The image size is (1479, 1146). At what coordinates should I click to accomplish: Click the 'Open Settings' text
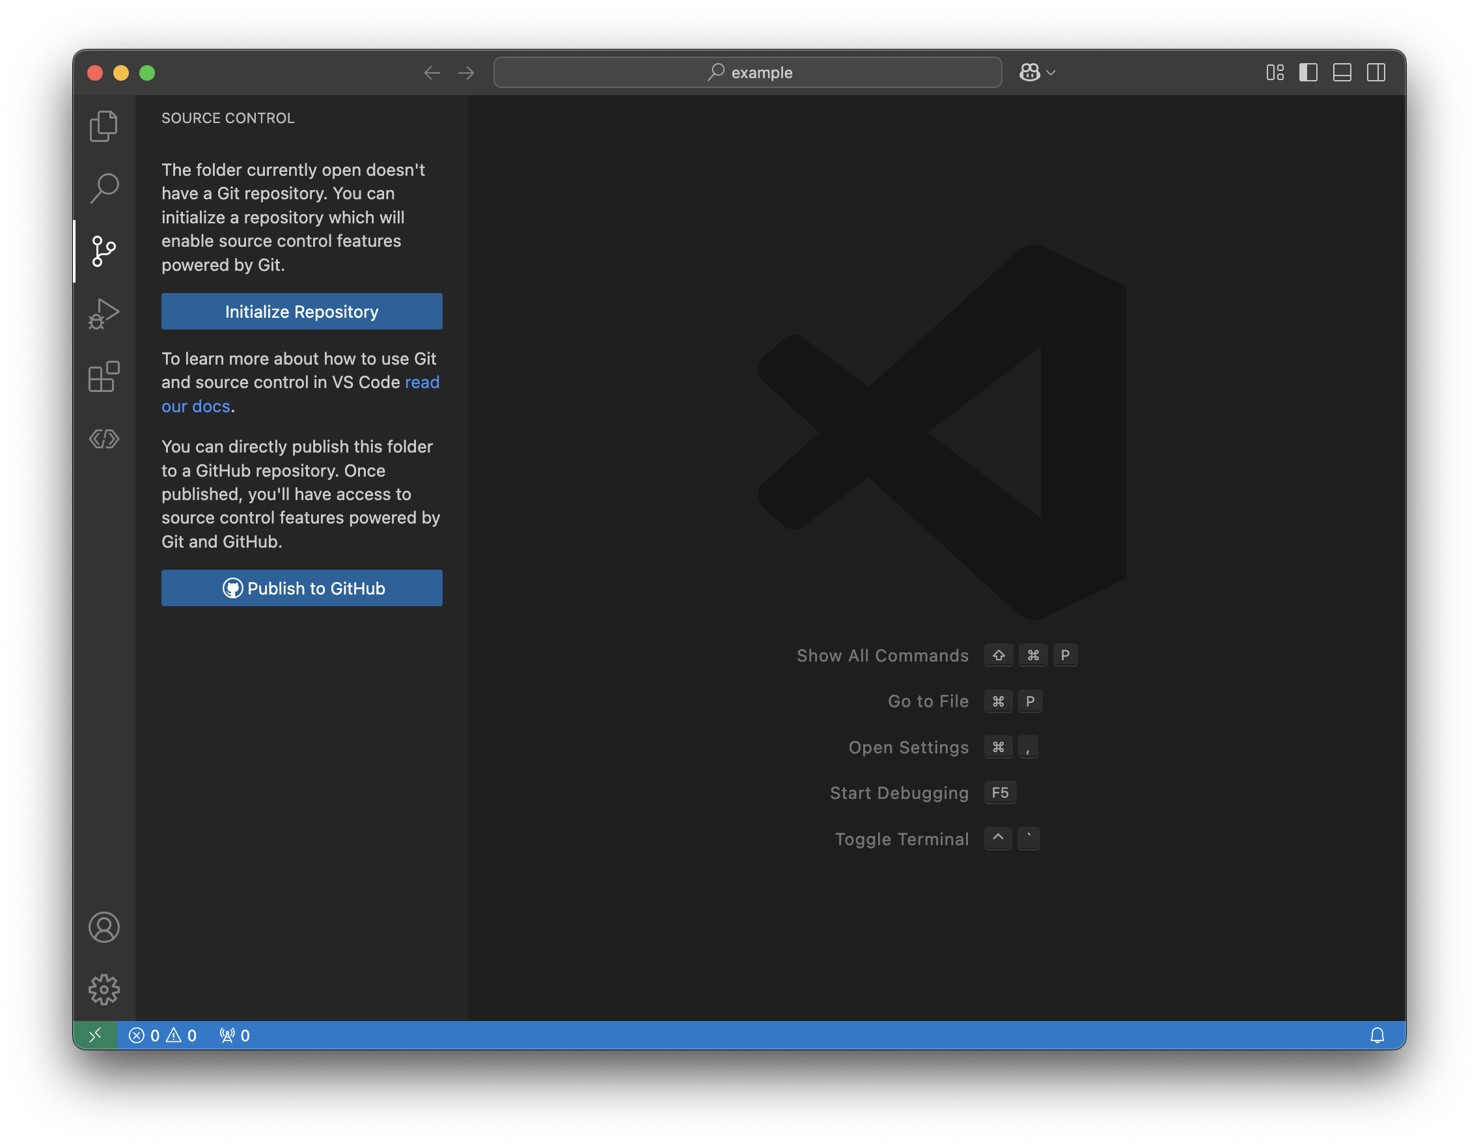(909, 747)
